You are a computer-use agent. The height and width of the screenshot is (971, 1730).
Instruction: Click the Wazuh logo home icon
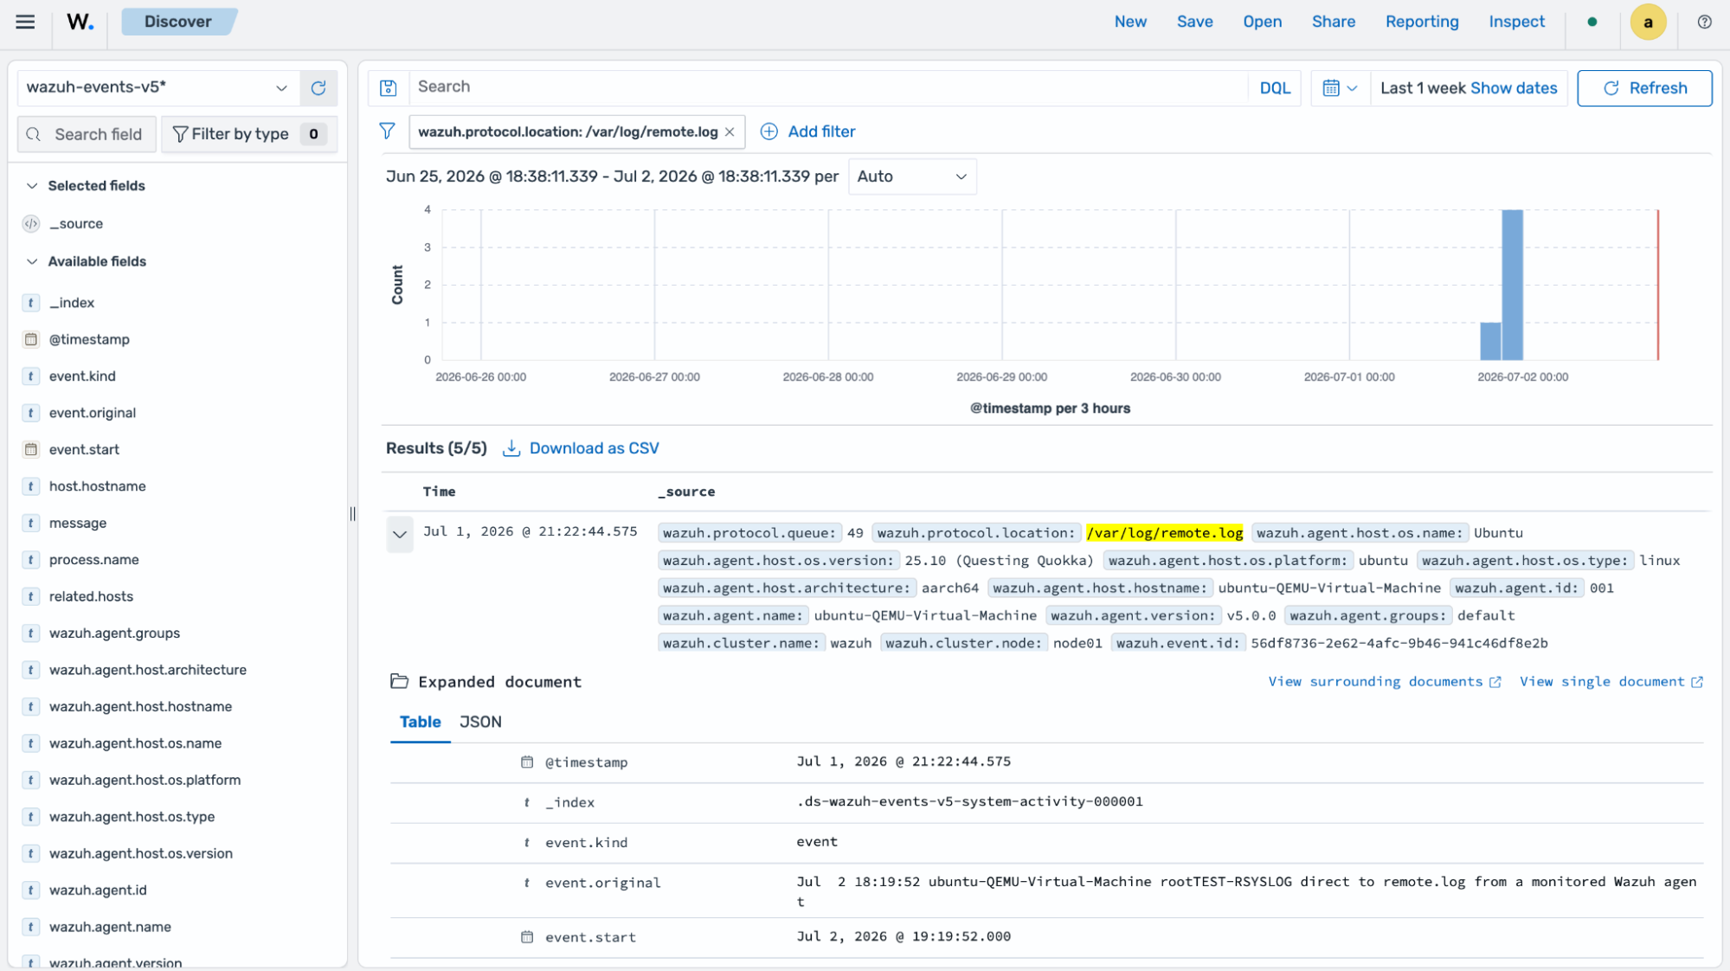tap(80, 22)
